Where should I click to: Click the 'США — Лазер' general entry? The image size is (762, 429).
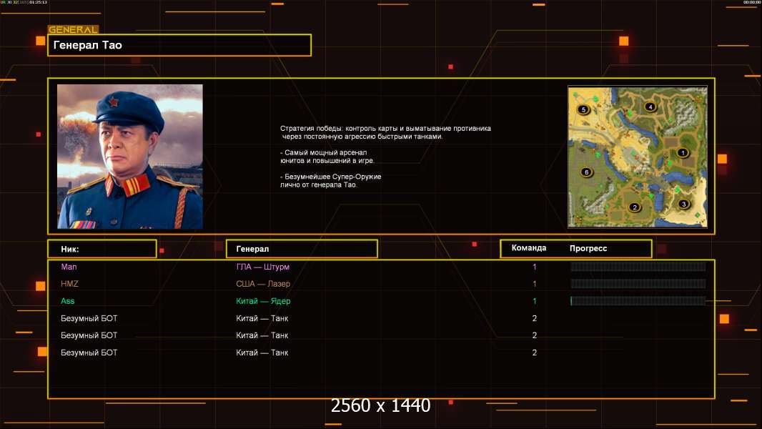(x=263, y=284)
